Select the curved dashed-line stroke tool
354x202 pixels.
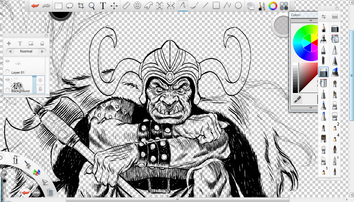[194, 6]
